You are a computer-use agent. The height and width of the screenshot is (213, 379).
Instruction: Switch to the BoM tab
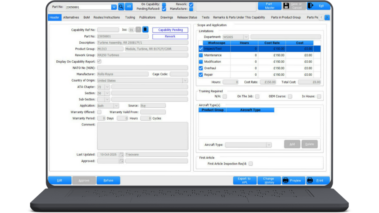(x=86, y=17)
